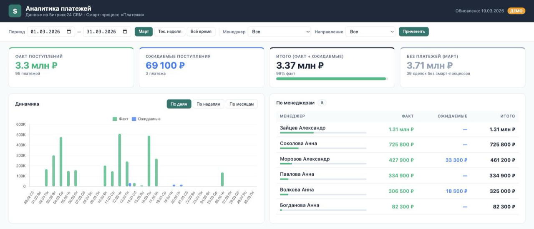Sort by the Ожидаемые column header

coord(452,116)
